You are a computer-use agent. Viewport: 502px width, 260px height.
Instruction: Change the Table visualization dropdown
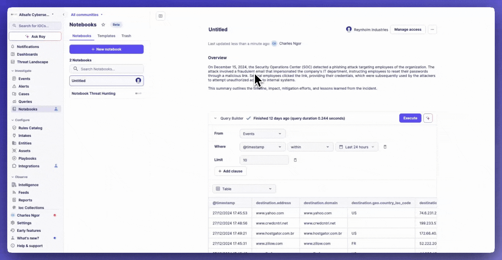(244, 189)
